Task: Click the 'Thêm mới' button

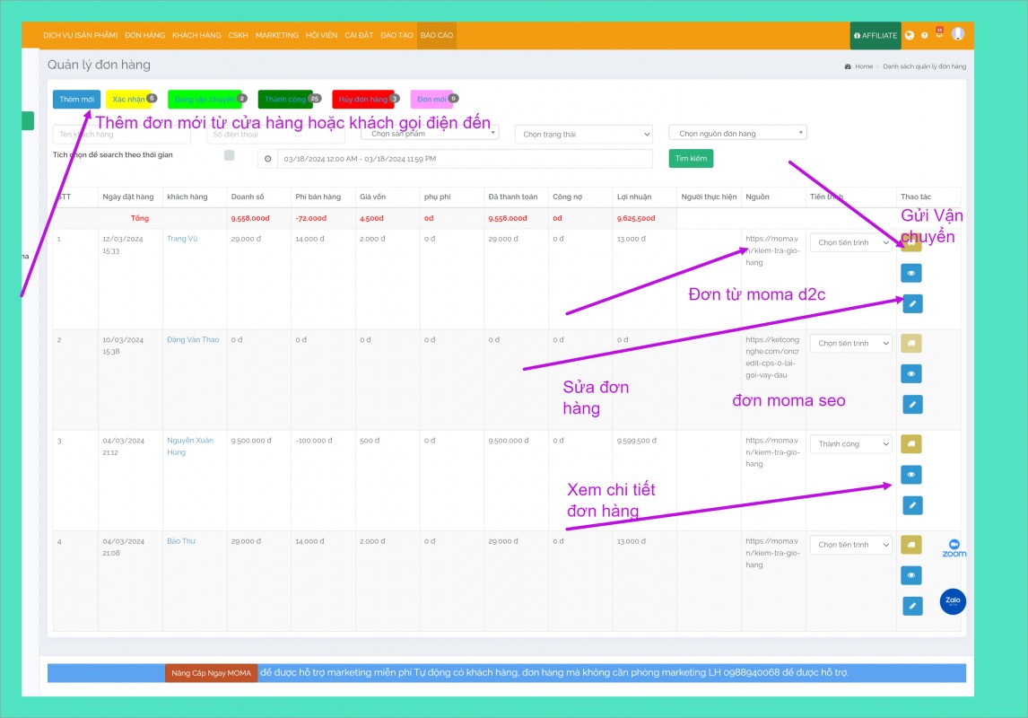Action: point(77,100)
